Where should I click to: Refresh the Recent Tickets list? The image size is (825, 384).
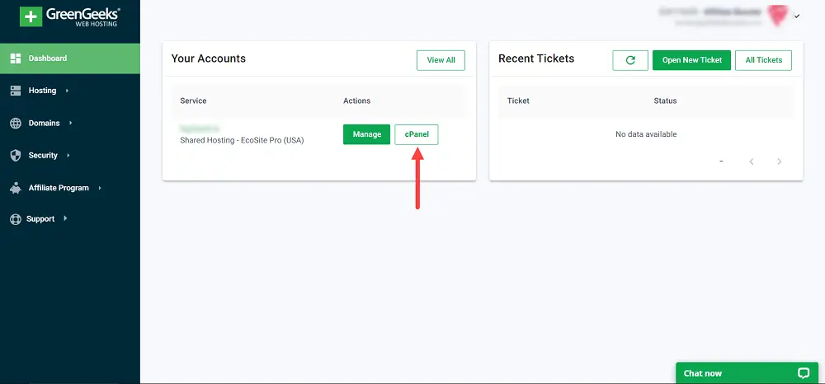pos(630,60)
